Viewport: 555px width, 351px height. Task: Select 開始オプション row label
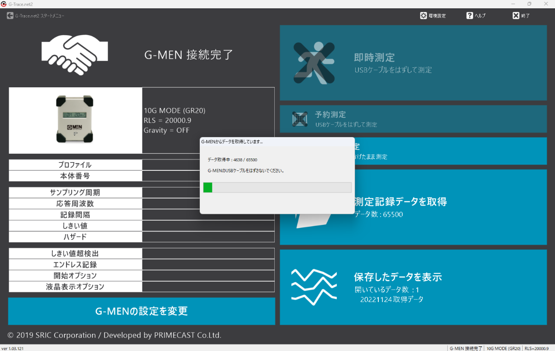[75, 276]
